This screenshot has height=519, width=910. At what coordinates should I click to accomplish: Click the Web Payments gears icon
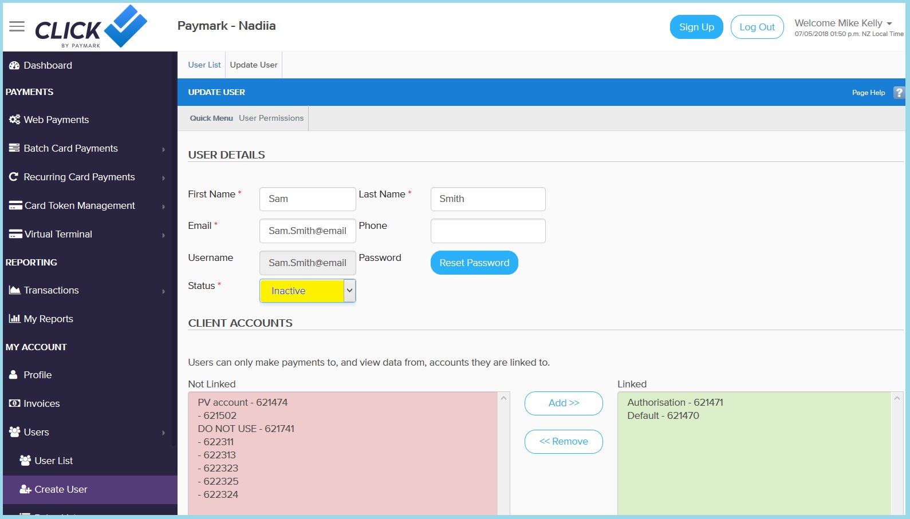[14, 120]
